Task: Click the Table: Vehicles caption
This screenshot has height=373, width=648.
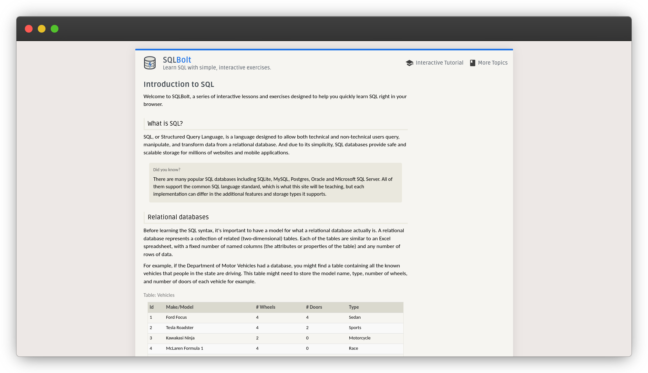Action: click(x=159, y=295)
